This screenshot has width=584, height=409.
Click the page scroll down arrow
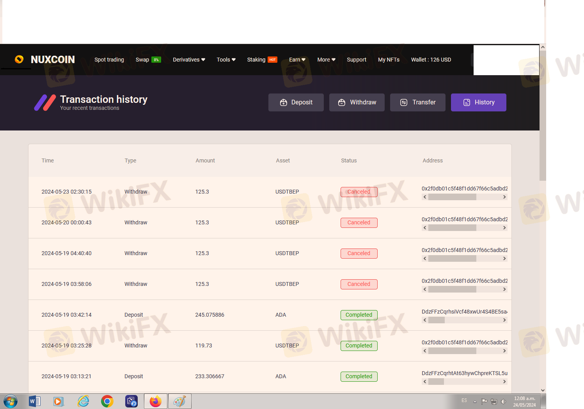tap(543, 390)
